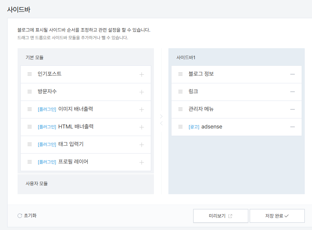Click the drag handle of 태그 입력기

[30, 144]
